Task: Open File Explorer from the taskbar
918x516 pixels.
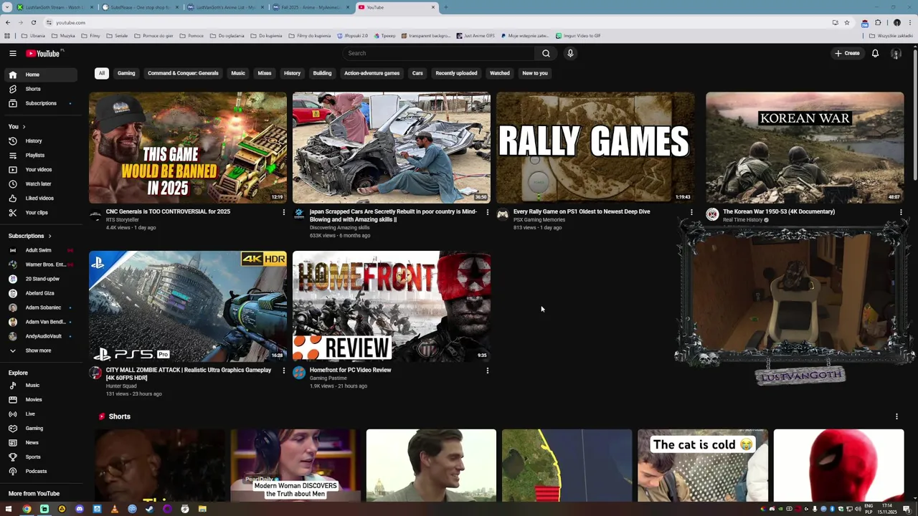Action: coord(202,509)
